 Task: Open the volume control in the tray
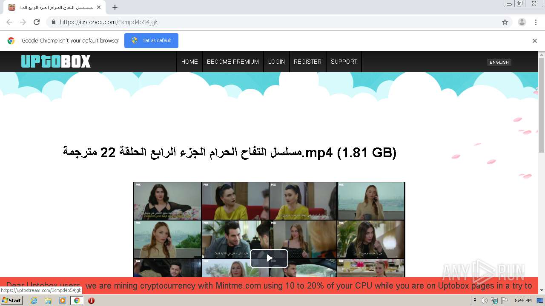click(484, 300)
